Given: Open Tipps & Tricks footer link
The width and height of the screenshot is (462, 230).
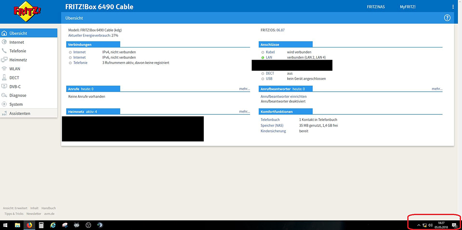Looking at the screenshot, I should point(14,214).
